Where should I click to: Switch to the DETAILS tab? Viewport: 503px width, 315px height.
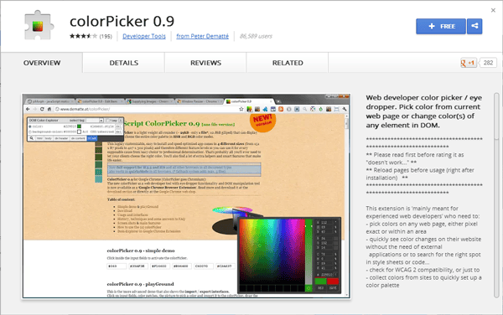[124, 63]
